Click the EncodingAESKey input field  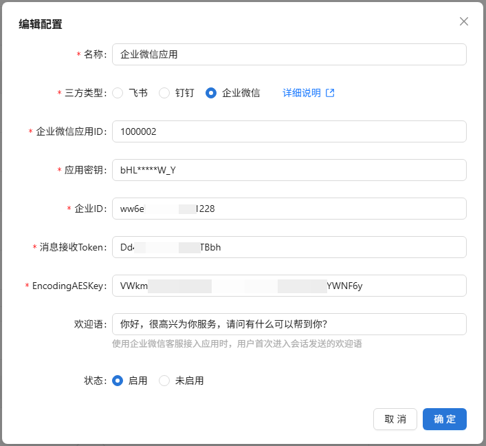click(x=289, y=286)
